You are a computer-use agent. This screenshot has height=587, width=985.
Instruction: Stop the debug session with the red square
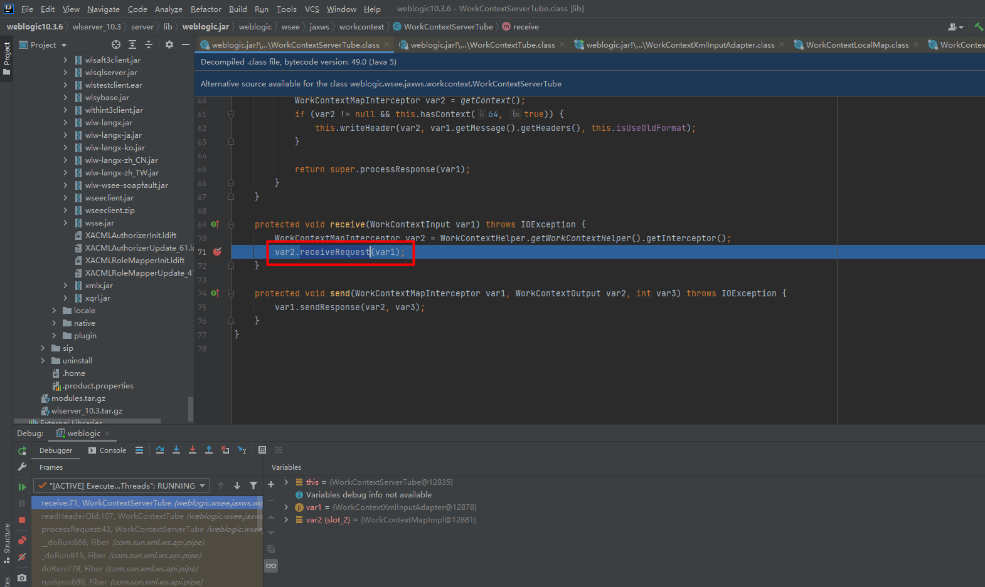[22, 520]
